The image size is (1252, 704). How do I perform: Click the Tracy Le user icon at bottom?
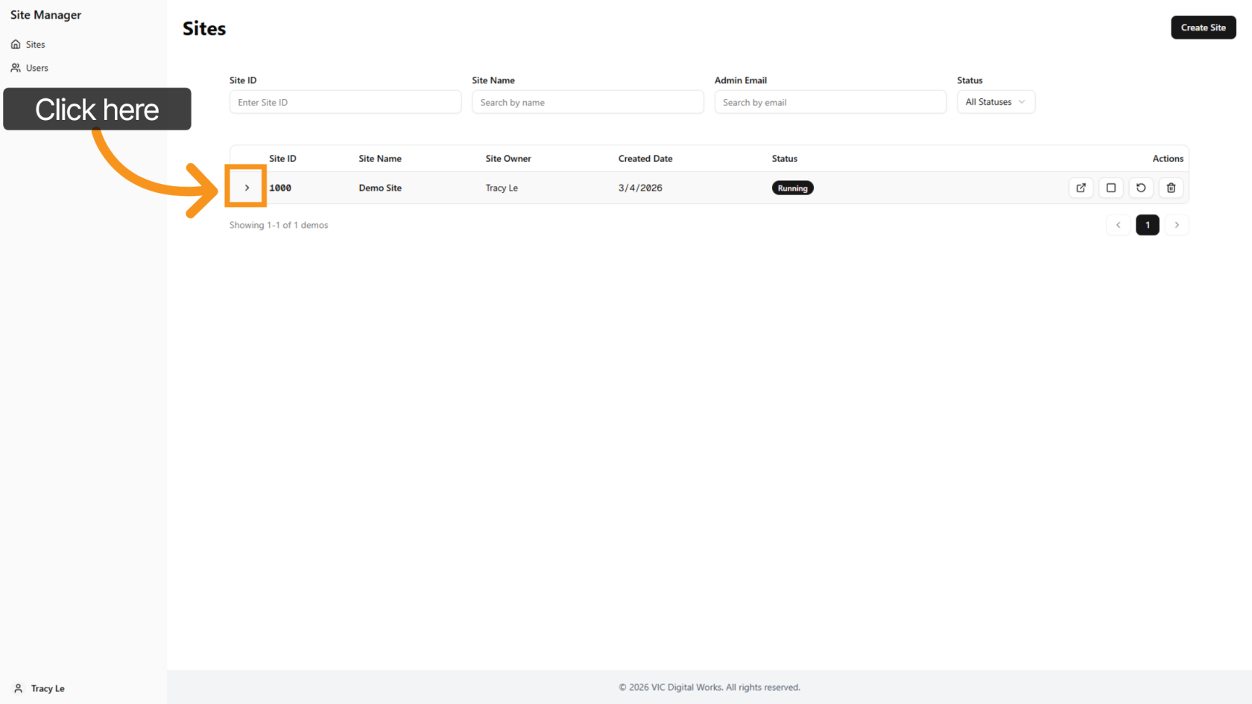click(17, 688)
